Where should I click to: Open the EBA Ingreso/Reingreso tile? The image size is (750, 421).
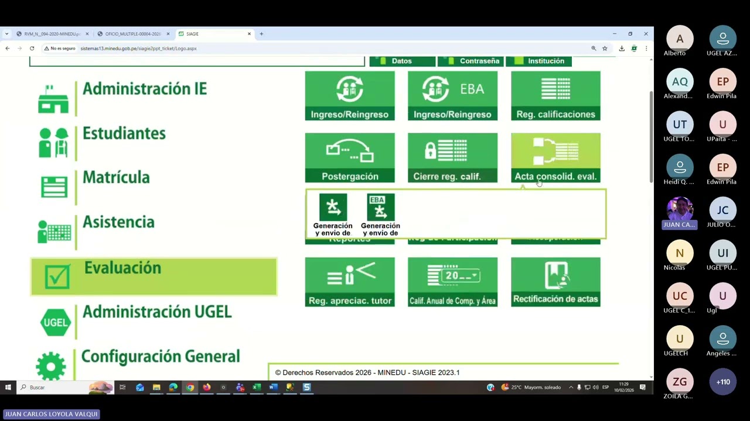(x=452, y=96)
